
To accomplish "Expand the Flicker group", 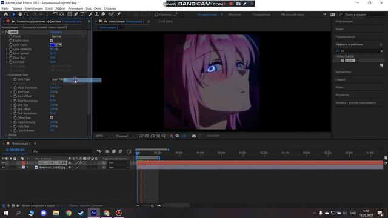I will click(7, 135).
